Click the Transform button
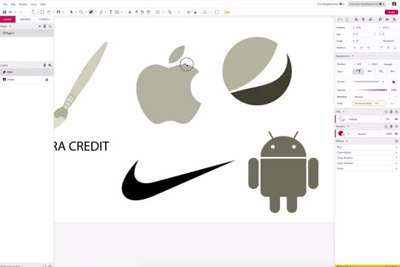The image size is (400, 267). (x=388, y=41)
